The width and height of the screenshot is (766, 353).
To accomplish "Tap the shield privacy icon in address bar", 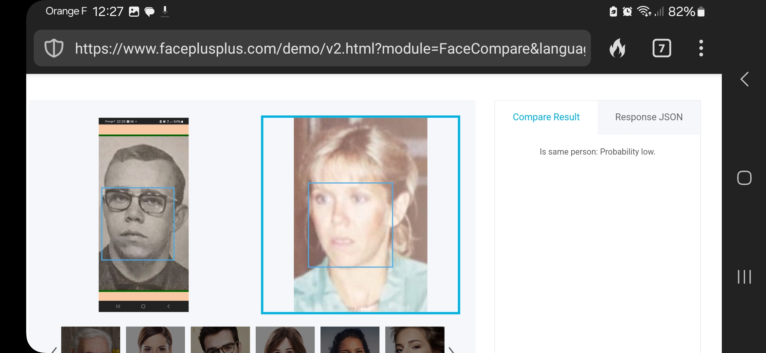I will pos(54,48).
